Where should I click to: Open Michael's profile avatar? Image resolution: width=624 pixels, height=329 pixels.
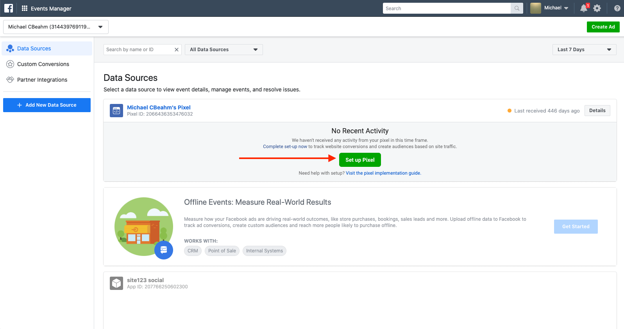click(x=536, y=8)
